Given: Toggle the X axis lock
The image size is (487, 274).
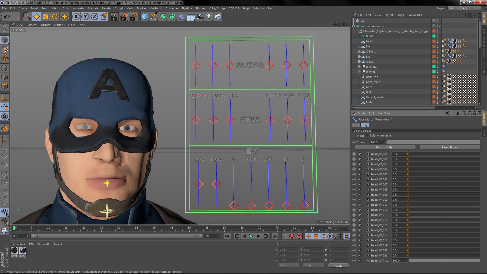Looking at the screenshot, I should (76, 17).
